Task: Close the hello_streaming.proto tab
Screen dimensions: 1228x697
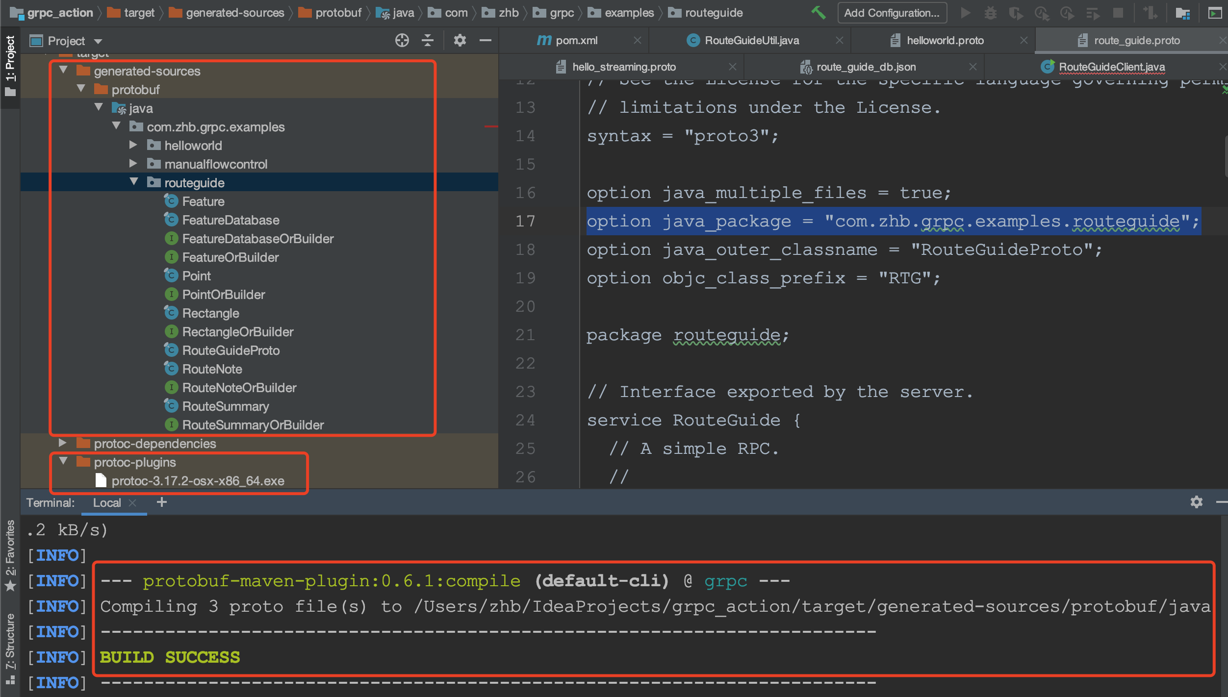Action: (733, 67)
